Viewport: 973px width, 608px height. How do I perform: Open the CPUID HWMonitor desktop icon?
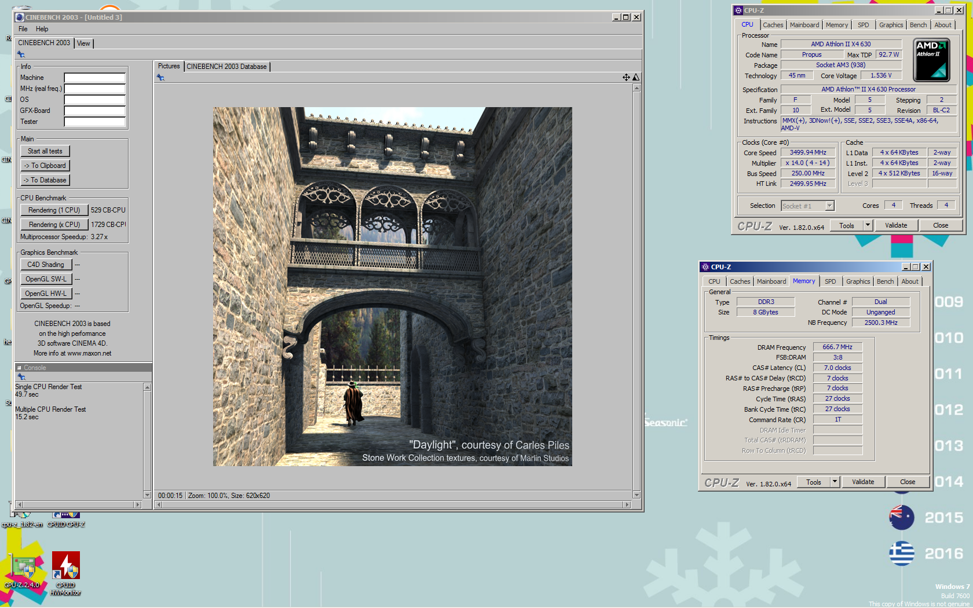tap(65, 573)
